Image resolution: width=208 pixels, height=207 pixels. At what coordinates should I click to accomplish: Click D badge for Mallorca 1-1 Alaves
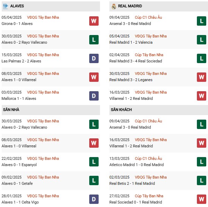click(x=94, y=96)
